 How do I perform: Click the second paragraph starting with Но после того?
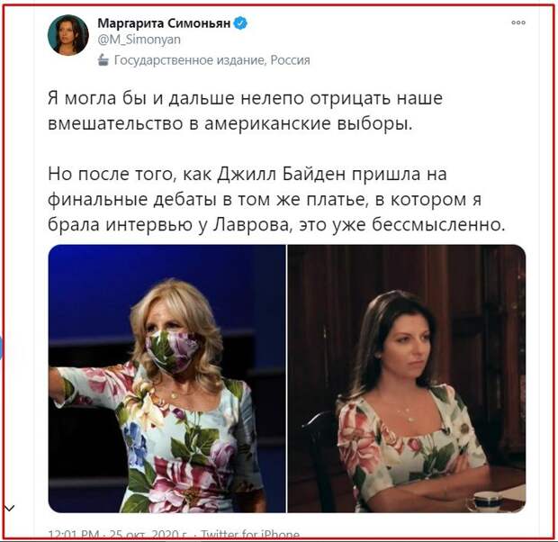(276, 199)
